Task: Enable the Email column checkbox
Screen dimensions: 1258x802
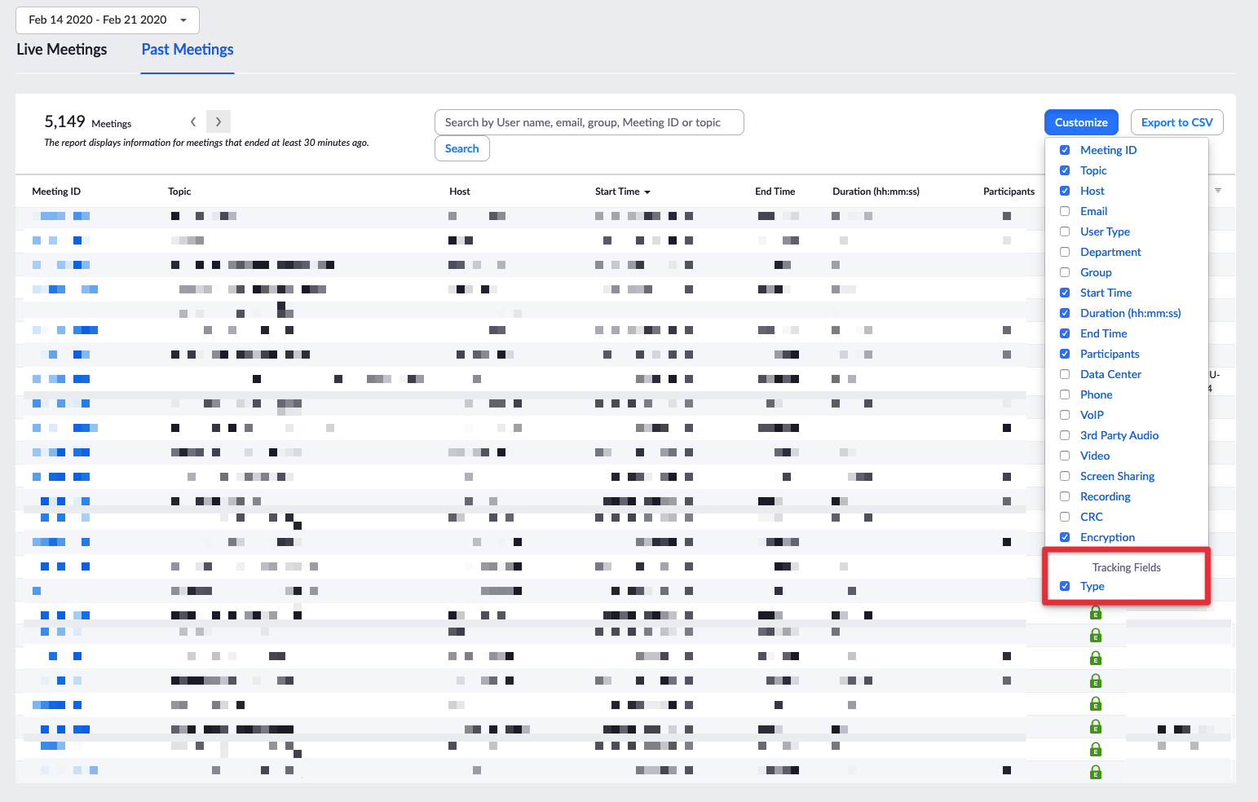Action: pyautogui.click(x=1065, y=211)
